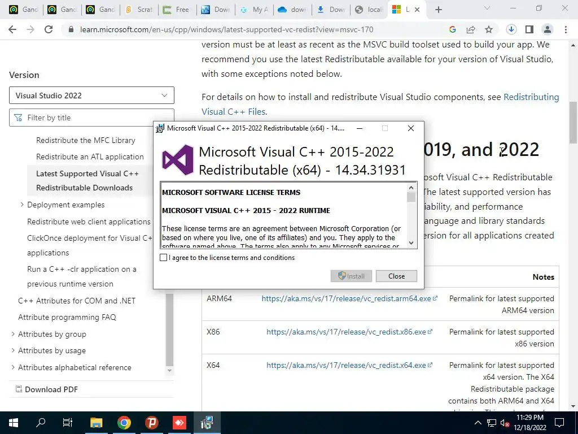Open the Chrome three-dot menu
Image resolution: width=578 pixels, height=434 pixels.
(x=566, y=29)
